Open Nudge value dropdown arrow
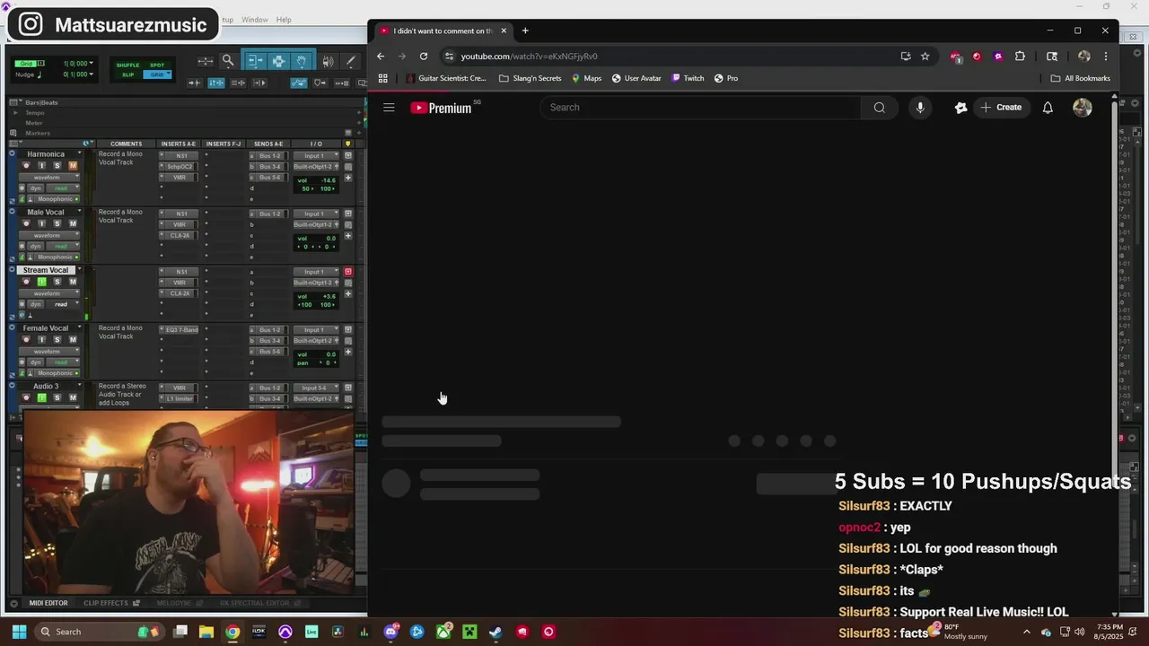Viewport: 1149px width, 646px height. pos(91,74)
